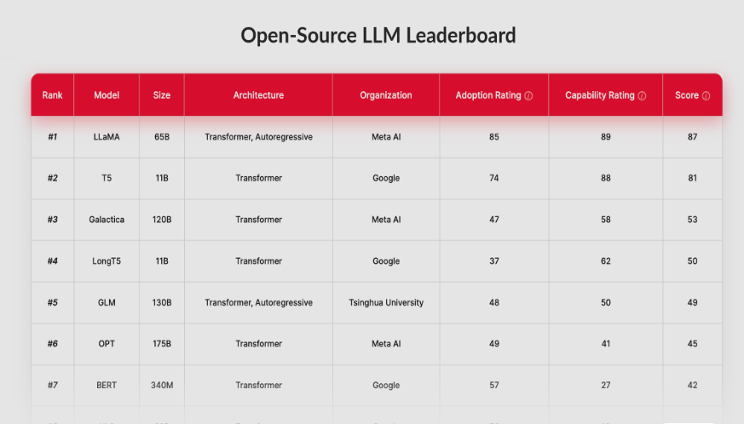
Task: Click the Galactica model name
Action: coord(107,220)
